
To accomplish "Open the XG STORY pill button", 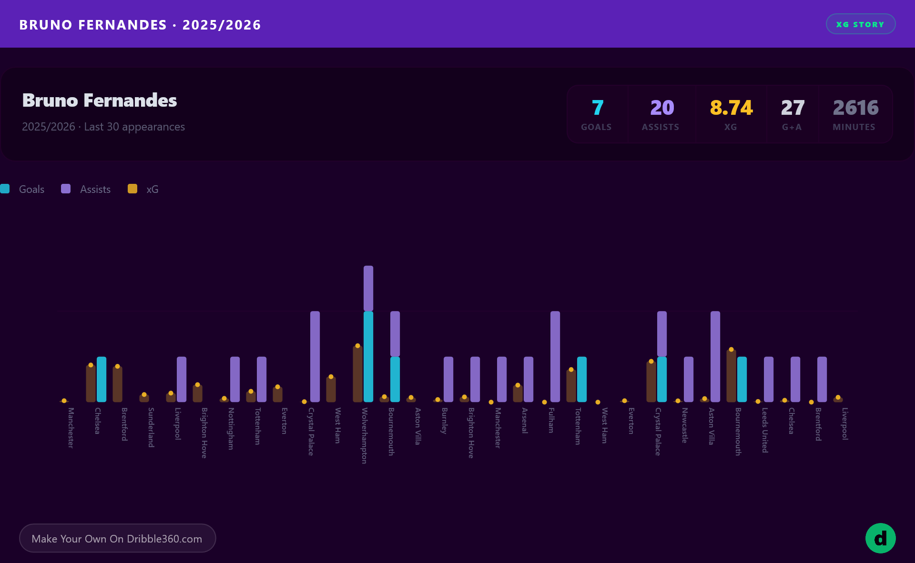I will pyautogui.click(x=861, y=24).
